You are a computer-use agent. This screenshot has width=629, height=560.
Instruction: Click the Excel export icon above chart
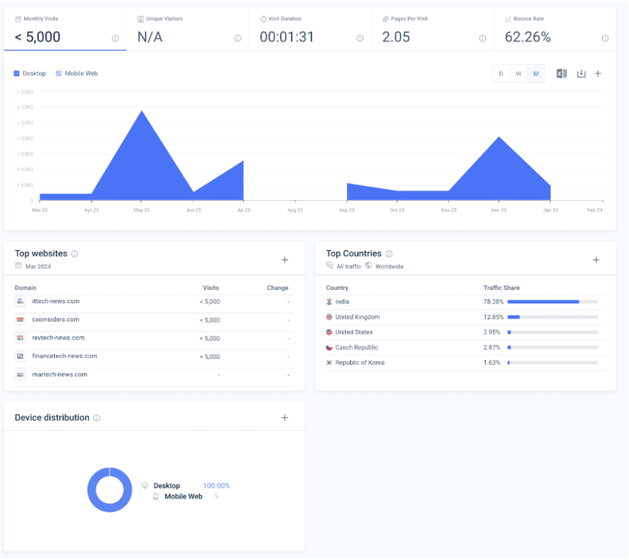[x=561, y=74]
